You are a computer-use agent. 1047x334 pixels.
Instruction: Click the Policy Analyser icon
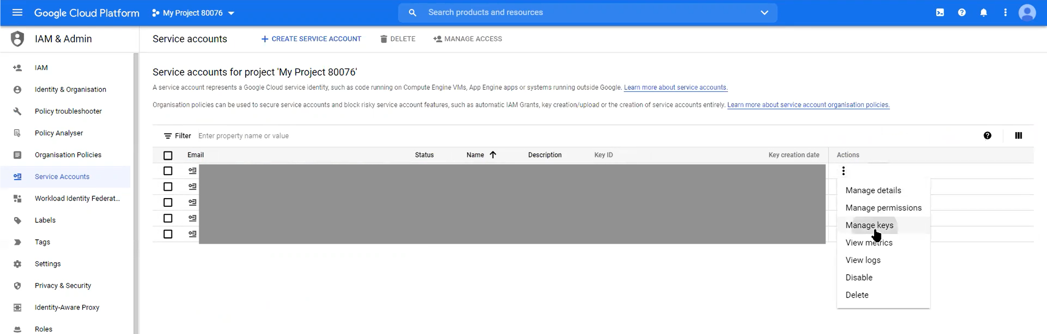coord(17,133)
